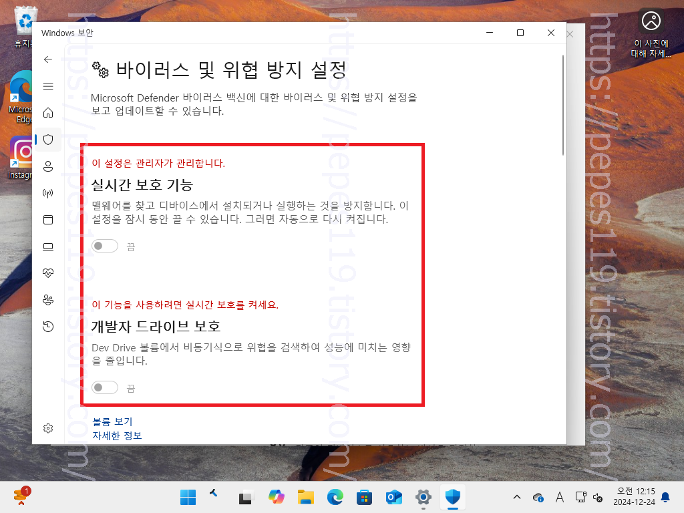Click the widgets icon with badge 1
684x513 pixels.
coord(21,496)
